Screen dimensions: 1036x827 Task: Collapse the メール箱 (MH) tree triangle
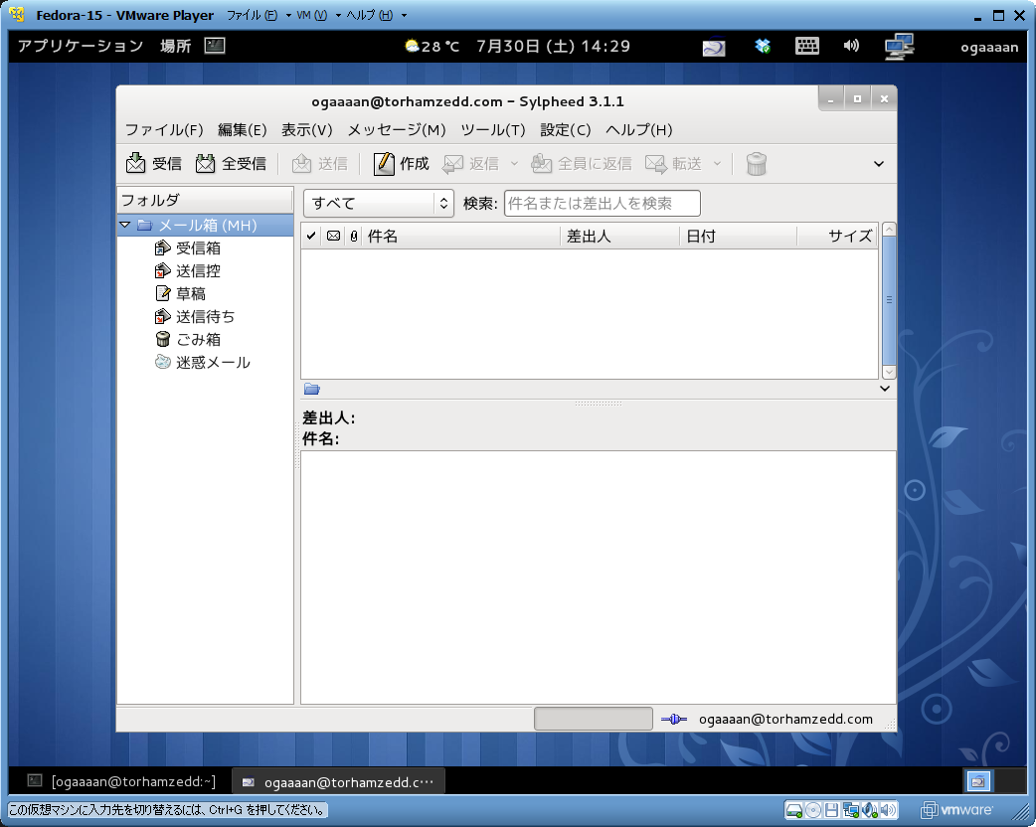coord(125,226)
